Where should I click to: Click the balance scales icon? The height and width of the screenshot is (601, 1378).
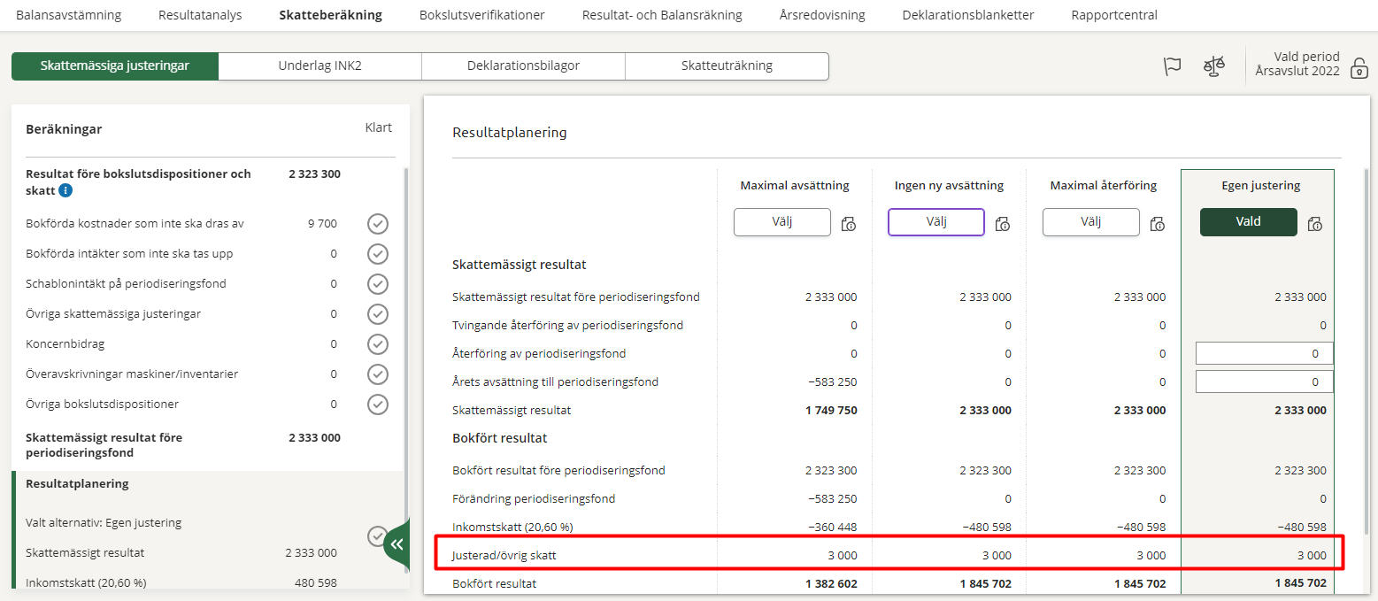(x=1213, y=66)
